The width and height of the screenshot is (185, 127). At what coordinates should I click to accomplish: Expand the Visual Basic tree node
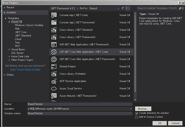pos(9,50)
